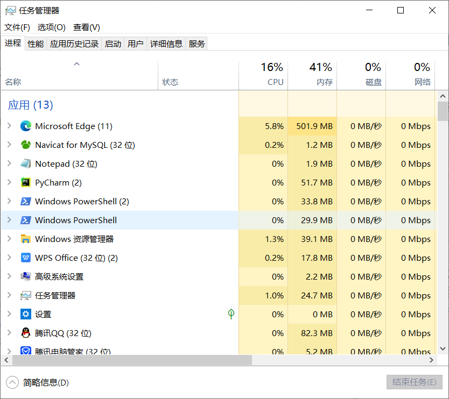Expand the Navicat for MySQL process
449x399 pixels.
9,145
